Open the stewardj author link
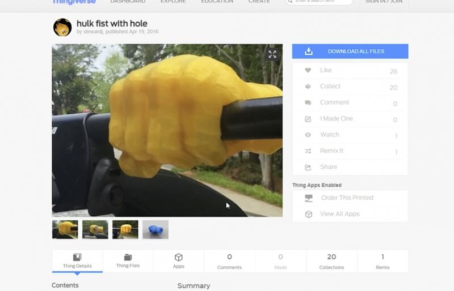The image size is (454, 291). click(x=93, y=32)
